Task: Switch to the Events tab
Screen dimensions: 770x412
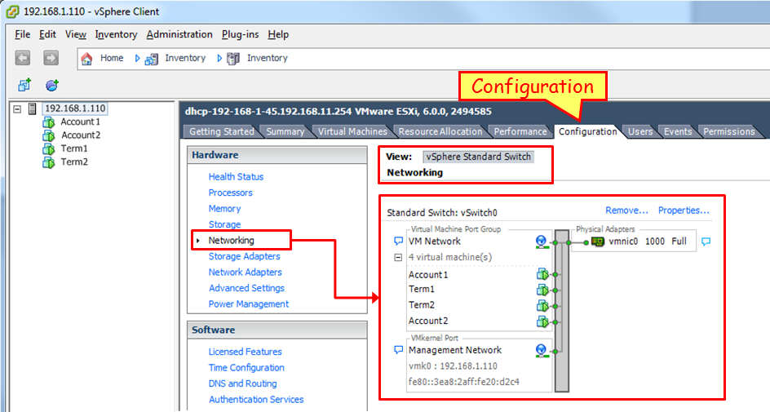Action: (678, 131)
